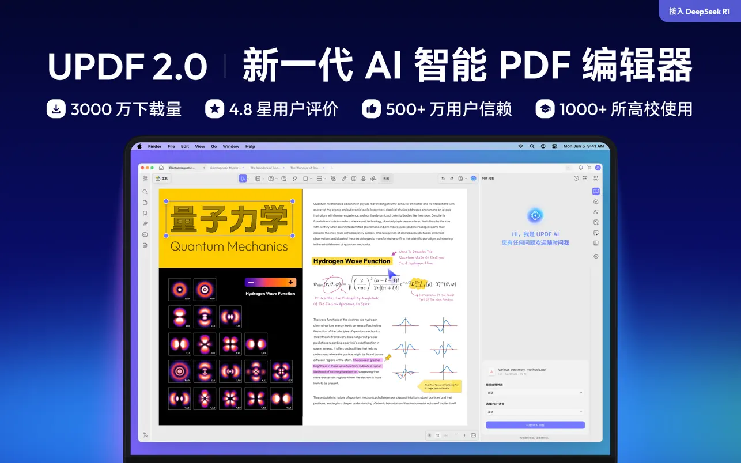The image size is (741, 463).
Task: Open the Window menu in the menu bar
Action: (x=230, y=146)
